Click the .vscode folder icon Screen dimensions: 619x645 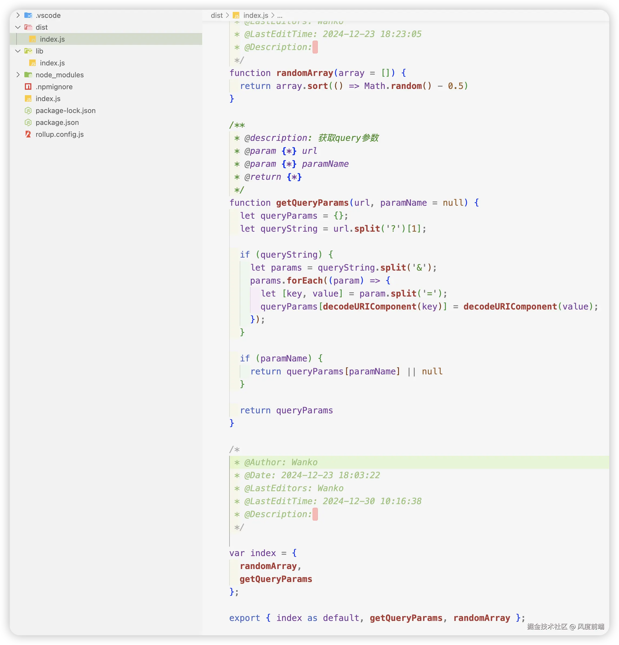pyautogui.click(x=28, y=15)
